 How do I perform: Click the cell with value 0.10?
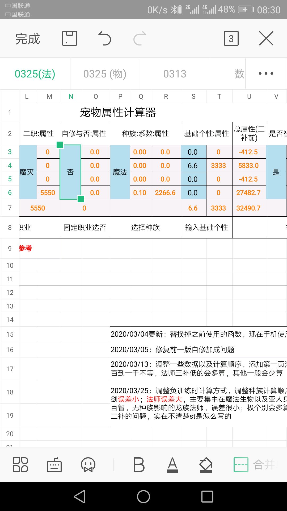141,193
